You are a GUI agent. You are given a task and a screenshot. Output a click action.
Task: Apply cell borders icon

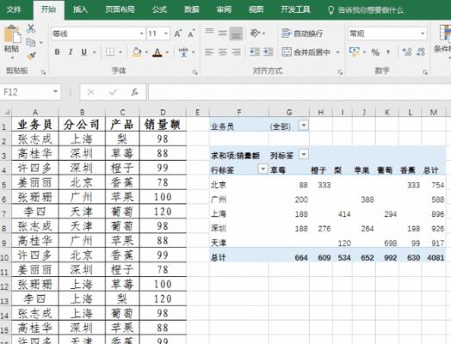point(110,52)
